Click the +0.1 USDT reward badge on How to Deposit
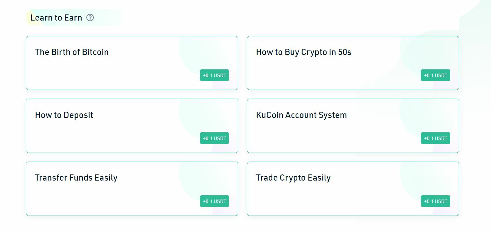The width and height of the screenshot is (491, 231). click(x=215, y=138)
